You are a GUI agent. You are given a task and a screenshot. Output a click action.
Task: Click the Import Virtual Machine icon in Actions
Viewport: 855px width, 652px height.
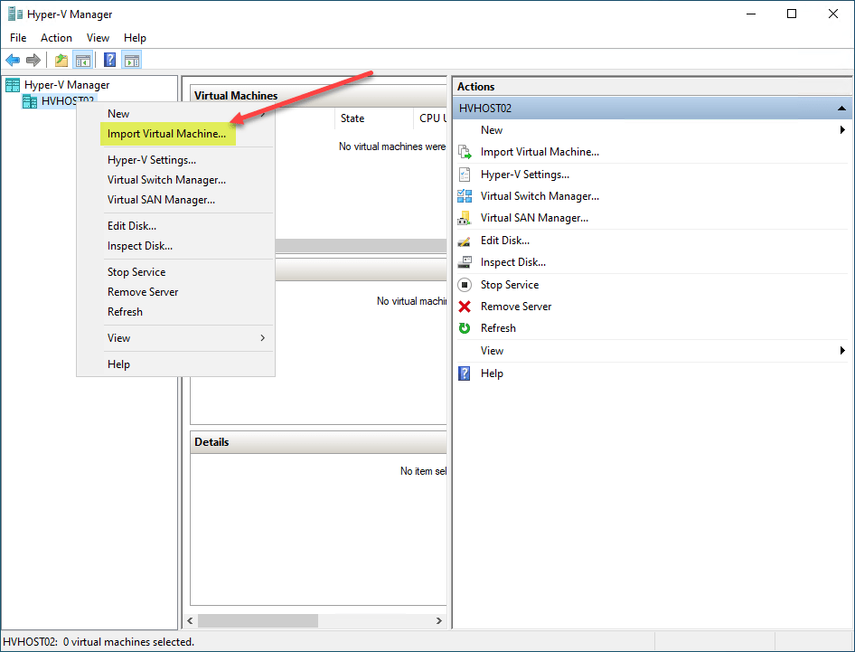click(464, 152)
